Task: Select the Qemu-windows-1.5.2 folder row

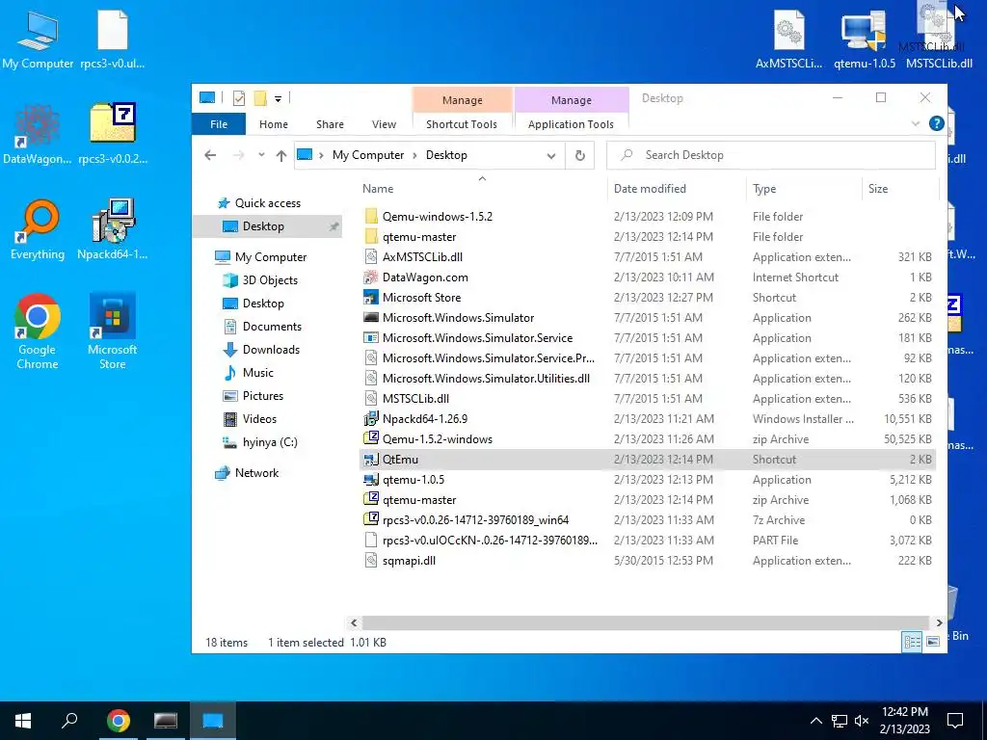Action: coord(649,217)
